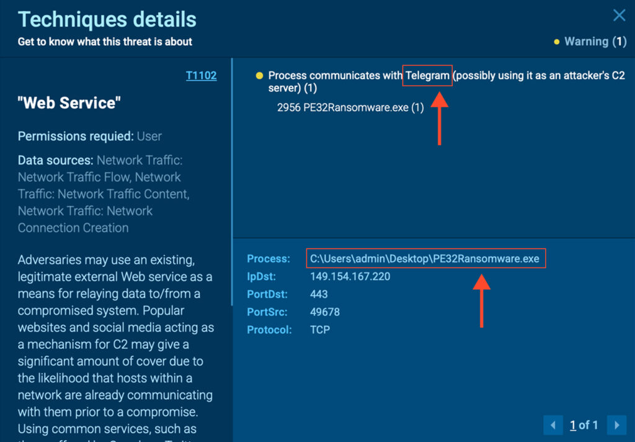Image resolution: width=635 pixels, height=442 pixels.
Task: Click the next page arrow
Action: (x=616, y=425)
